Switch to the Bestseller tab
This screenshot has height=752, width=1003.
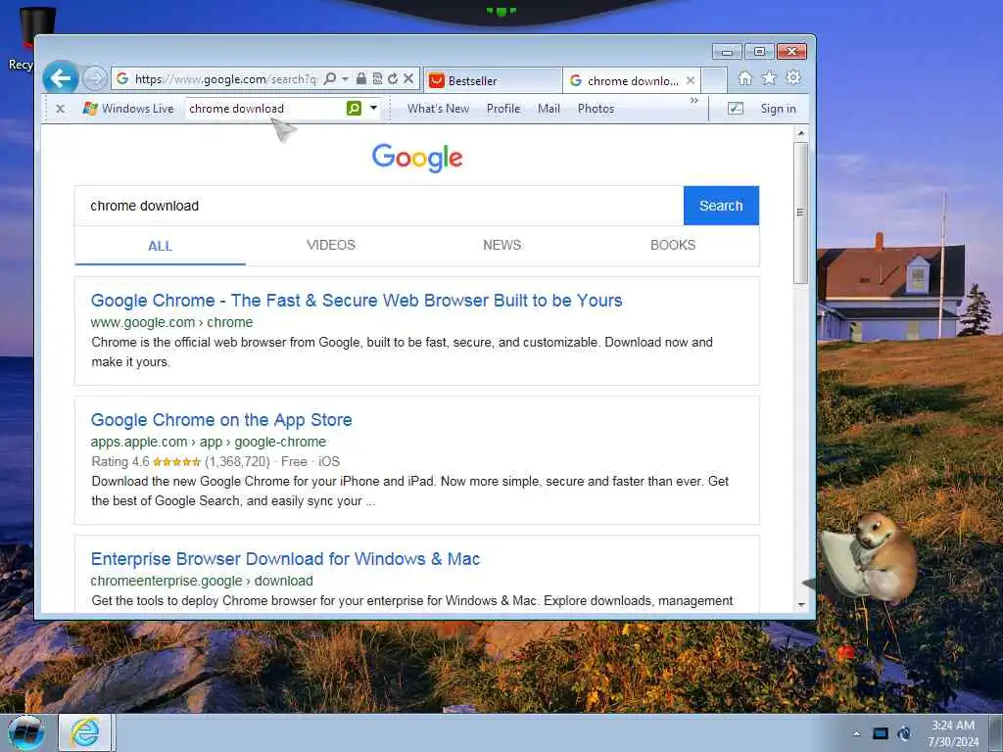click(493, 80)
